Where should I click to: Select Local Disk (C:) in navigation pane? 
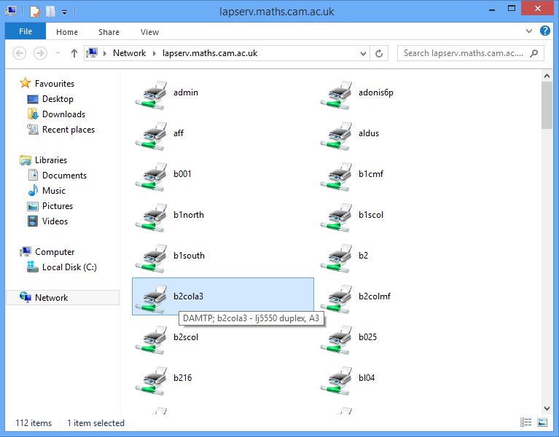(69, 267)
